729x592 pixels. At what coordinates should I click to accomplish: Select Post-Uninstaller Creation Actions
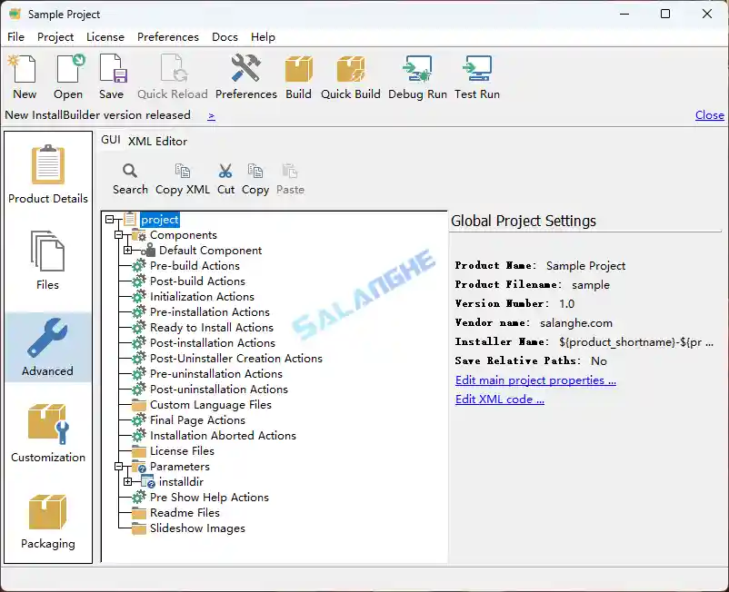236,358
